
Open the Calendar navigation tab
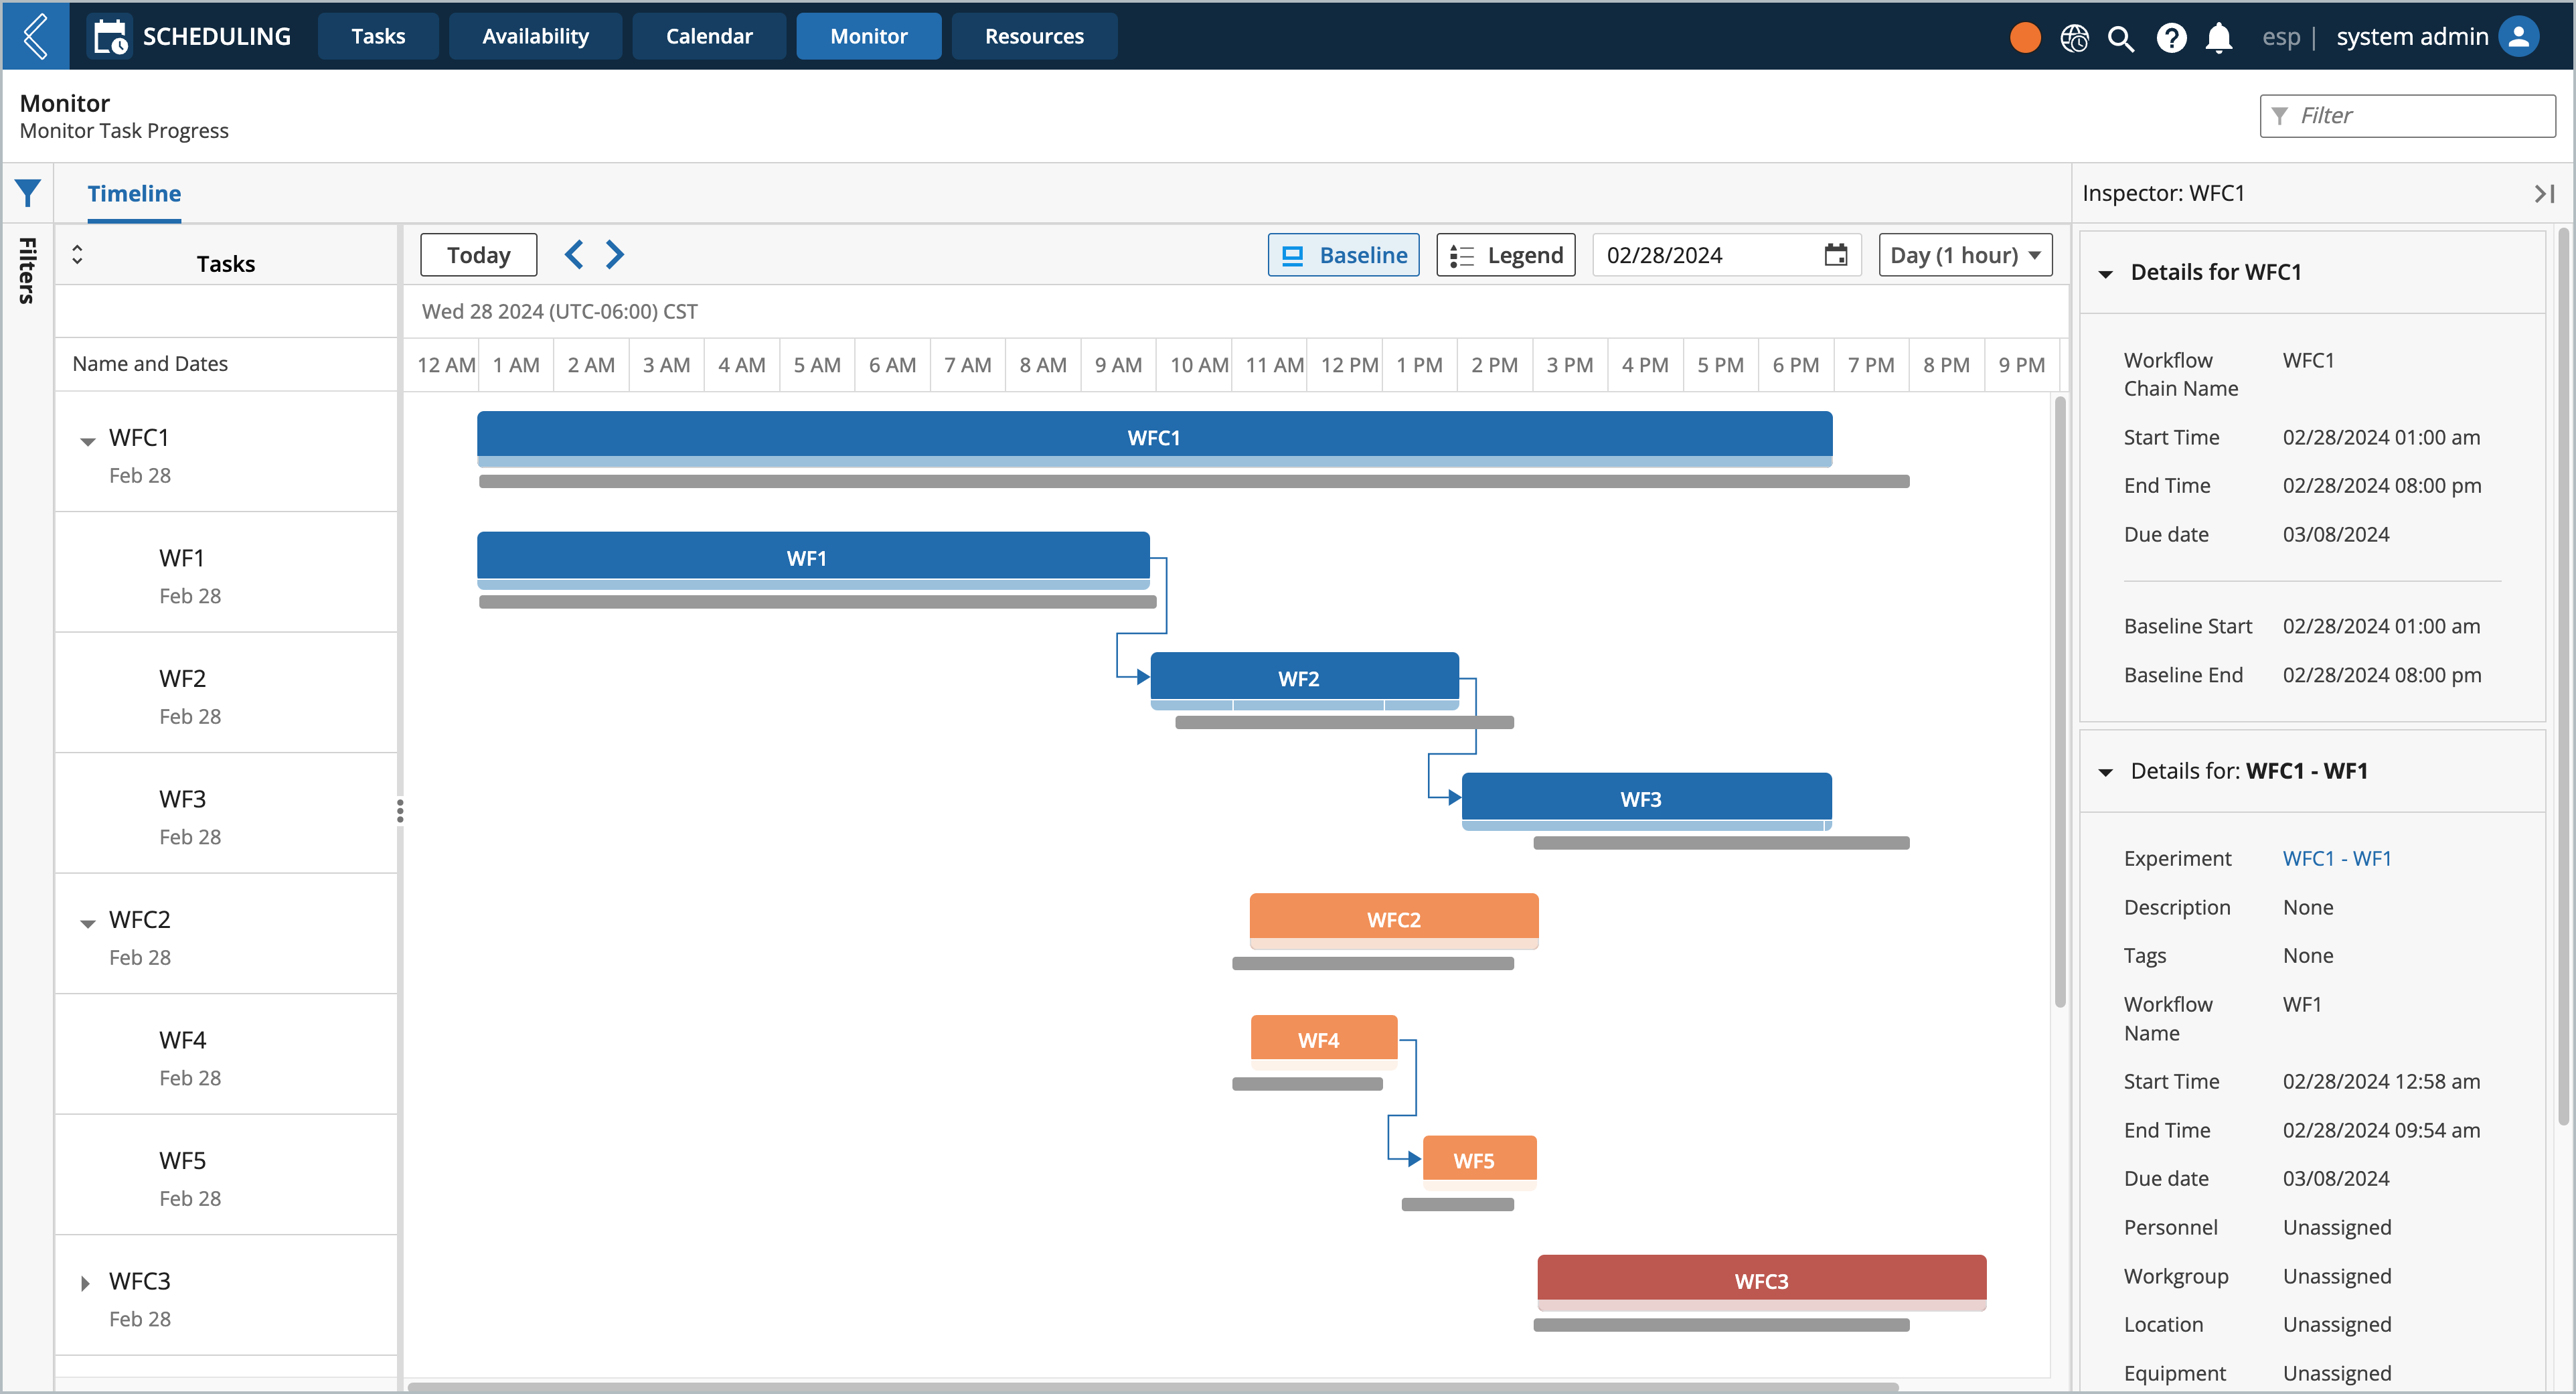coord(709,36)
